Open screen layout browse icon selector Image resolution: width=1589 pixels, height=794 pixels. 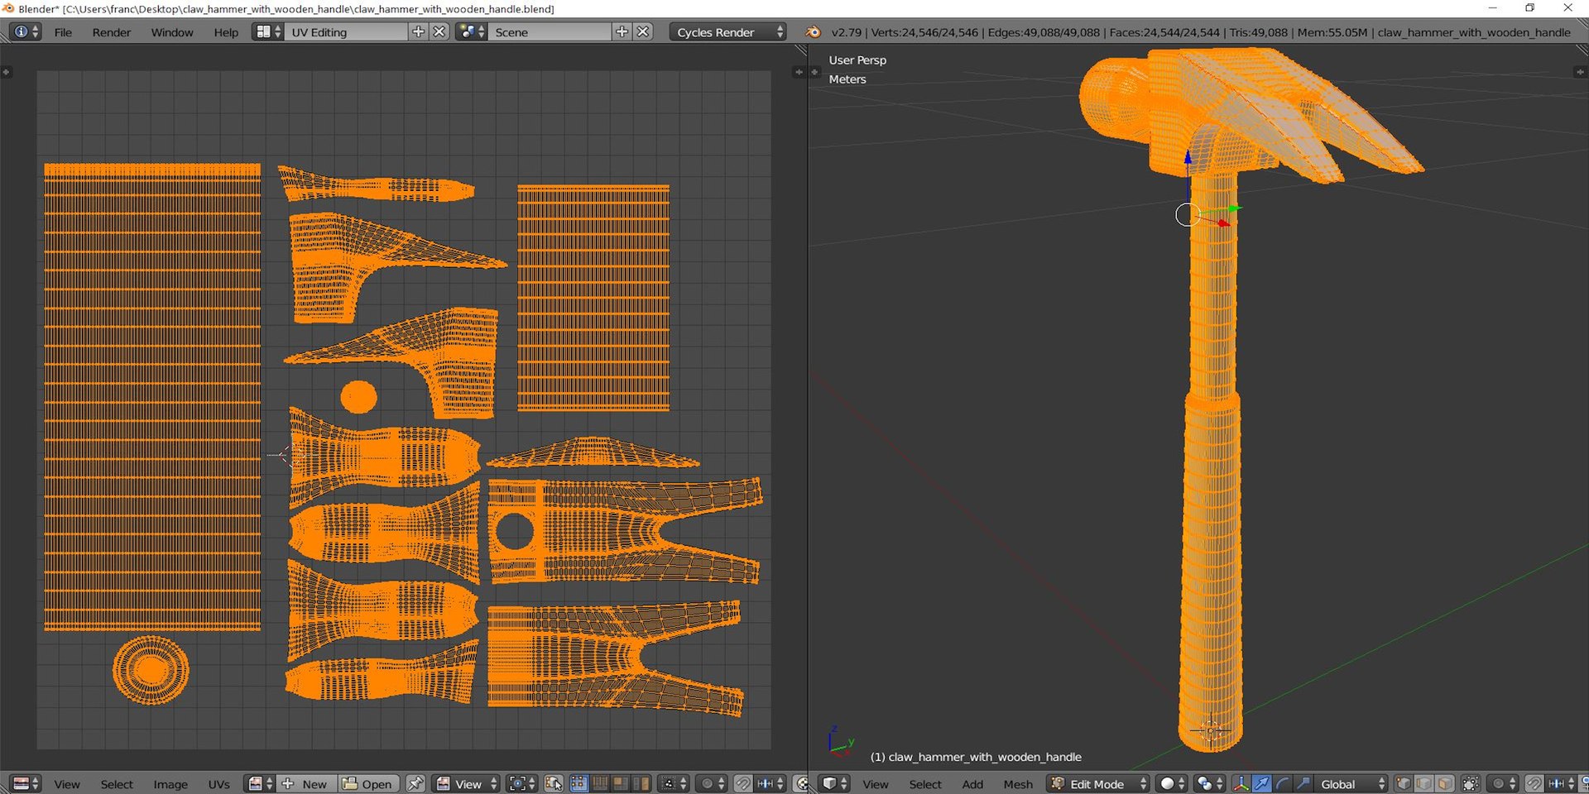coord(268,32)
